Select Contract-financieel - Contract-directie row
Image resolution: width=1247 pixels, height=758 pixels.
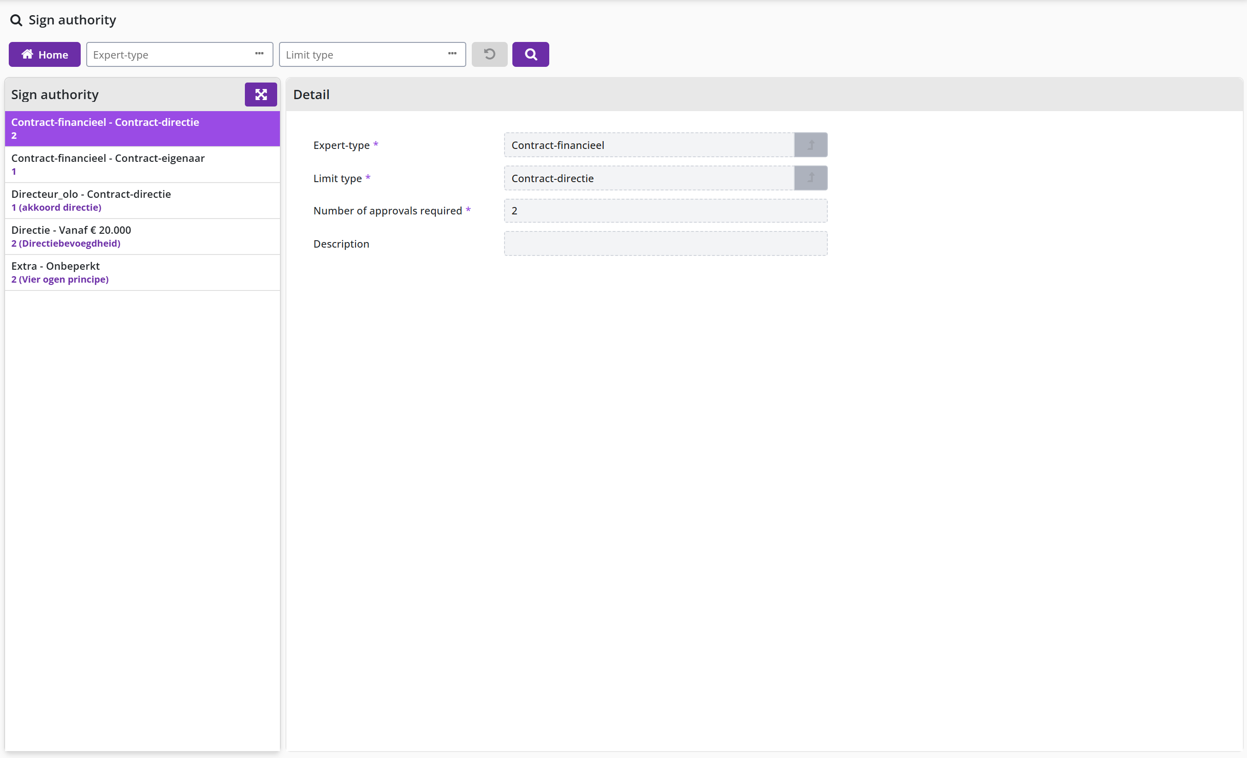pos(142,129)
